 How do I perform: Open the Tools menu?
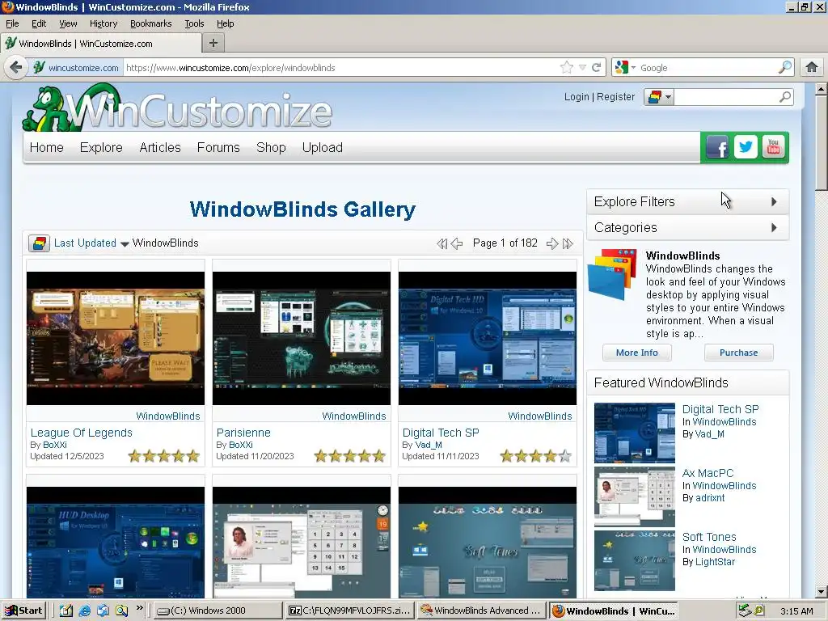point(194,23)
